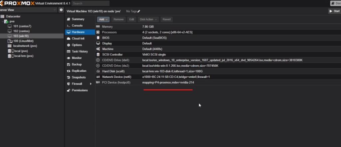This screenshot has width=341, height=147.
Task: Select the SCSI Controller row
Action: point(218,55)
